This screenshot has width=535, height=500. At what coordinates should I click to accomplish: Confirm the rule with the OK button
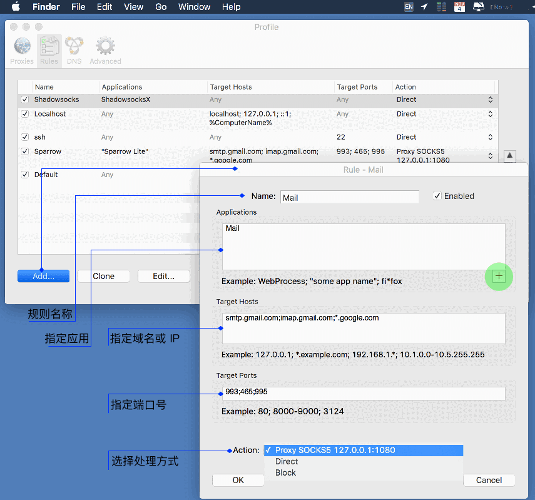point(238,480)
